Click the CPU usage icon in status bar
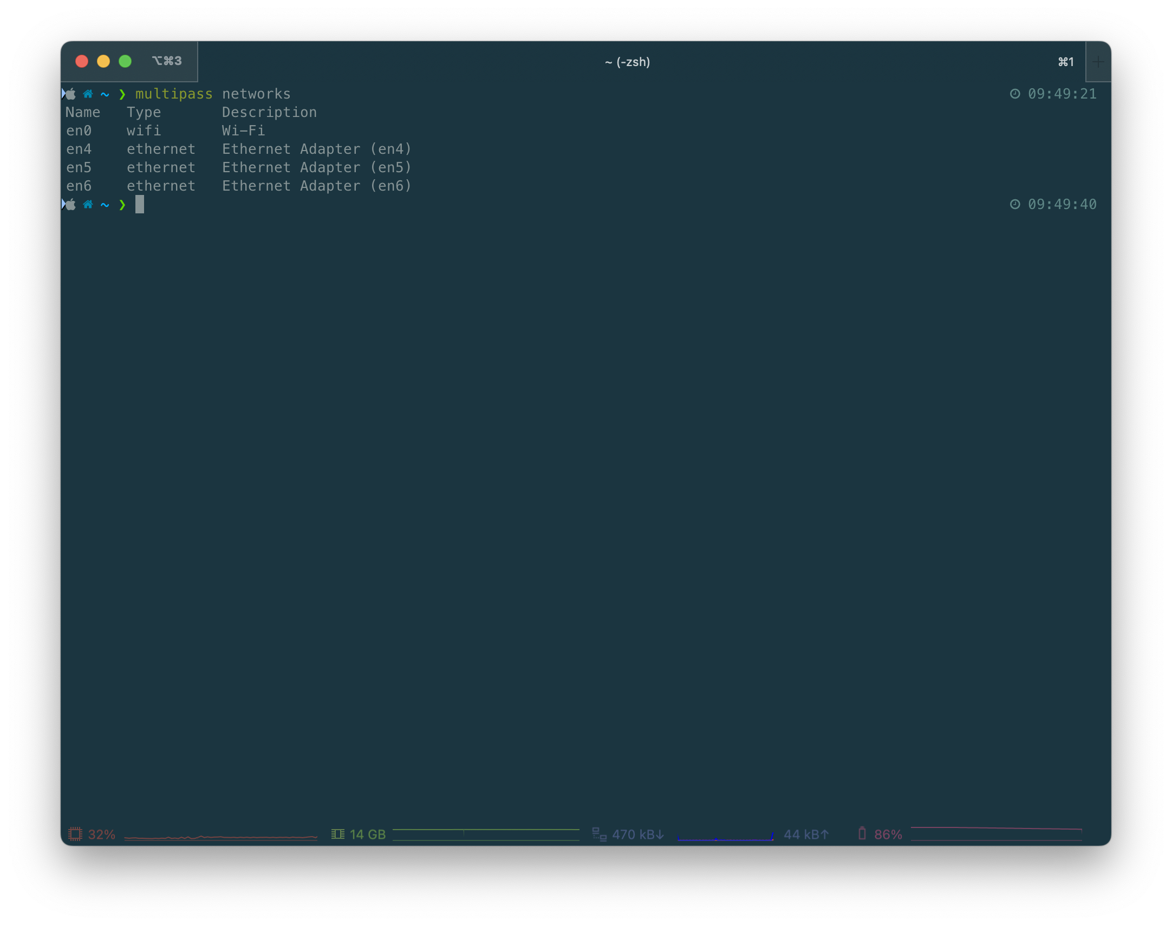Image resolution: width=1172 pixels, height=926 pixels. click(75, 834)
